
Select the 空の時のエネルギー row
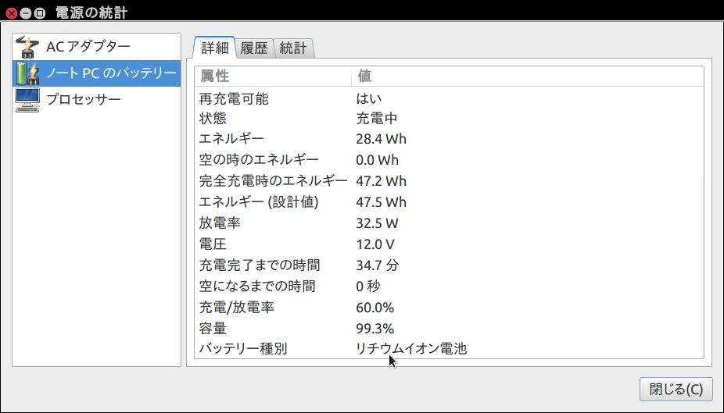coord(450,160)
